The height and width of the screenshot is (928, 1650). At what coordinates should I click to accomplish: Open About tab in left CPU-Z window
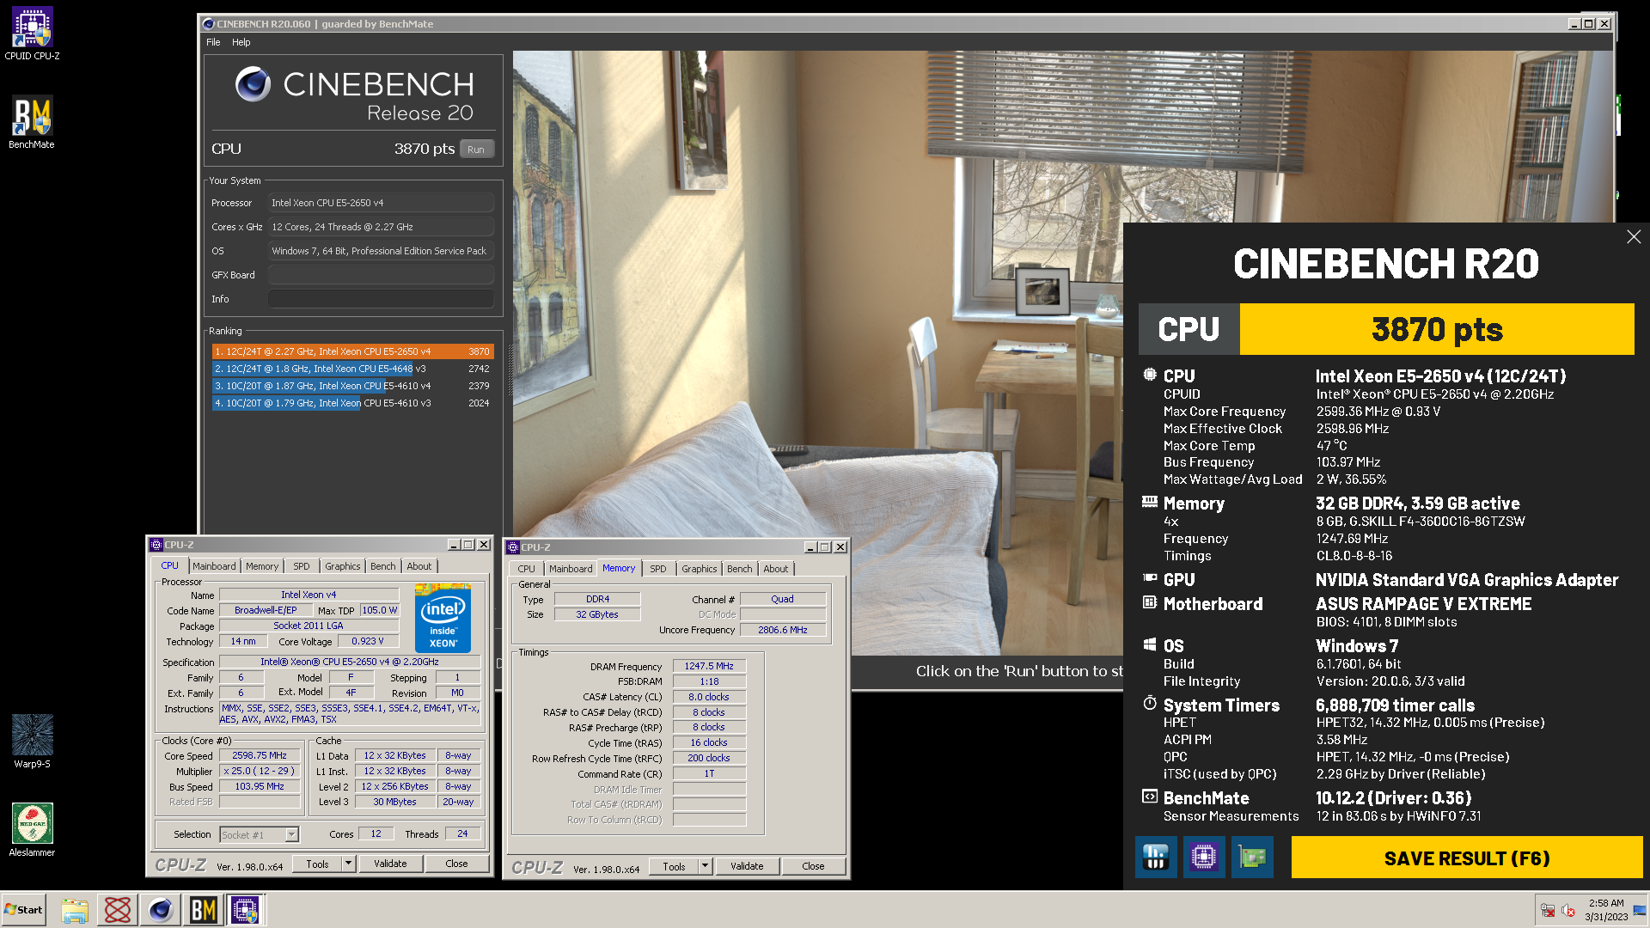pos(419,566)
